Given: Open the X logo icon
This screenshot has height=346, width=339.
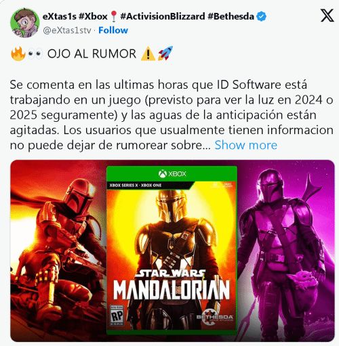Looking at the screenshot, I should click(x=327, y=16).
